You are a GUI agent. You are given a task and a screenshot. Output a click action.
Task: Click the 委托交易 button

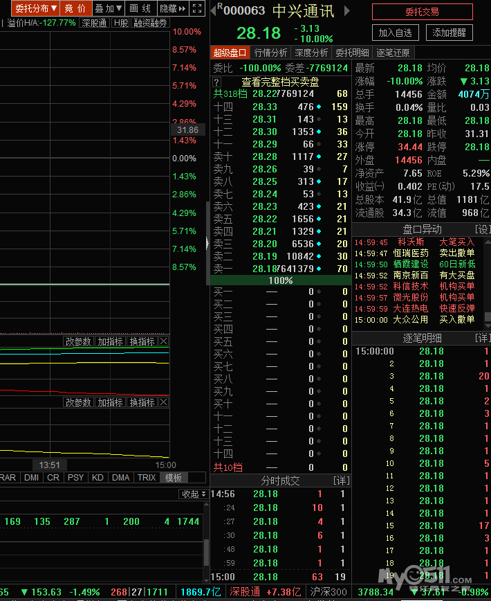click(x=422, y=12)
